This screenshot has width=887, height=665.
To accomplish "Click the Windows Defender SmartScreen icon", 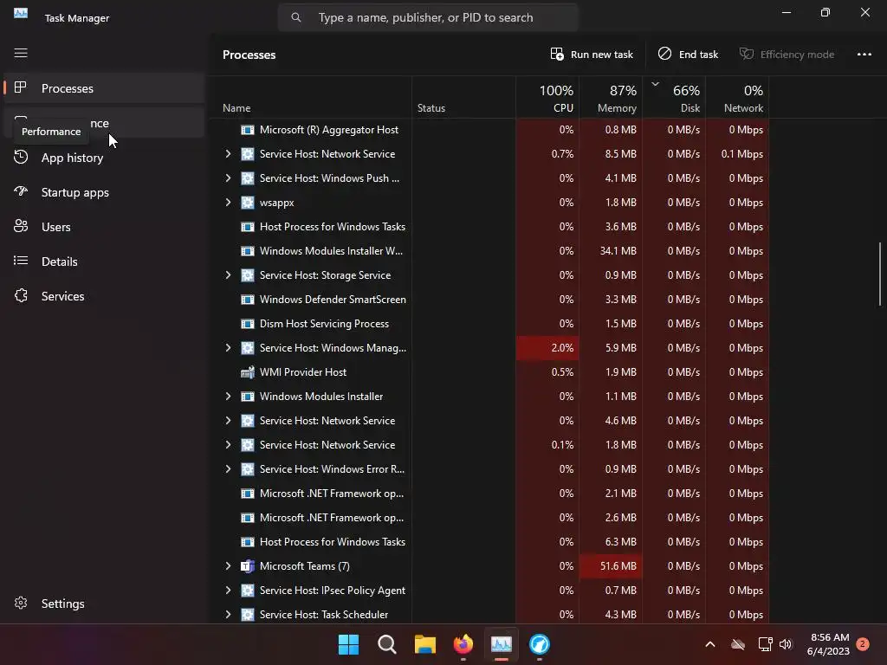I will pyautogui.click(x=247, y=299).
